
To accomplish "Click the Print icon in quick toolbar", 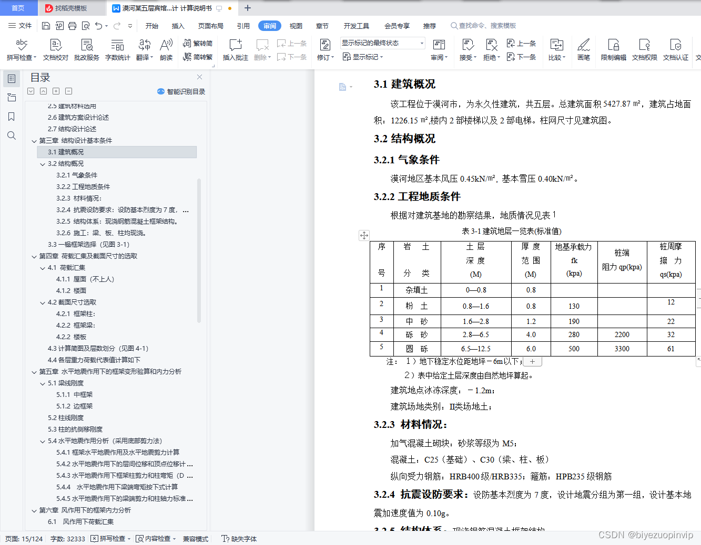I will coord(72,26).
